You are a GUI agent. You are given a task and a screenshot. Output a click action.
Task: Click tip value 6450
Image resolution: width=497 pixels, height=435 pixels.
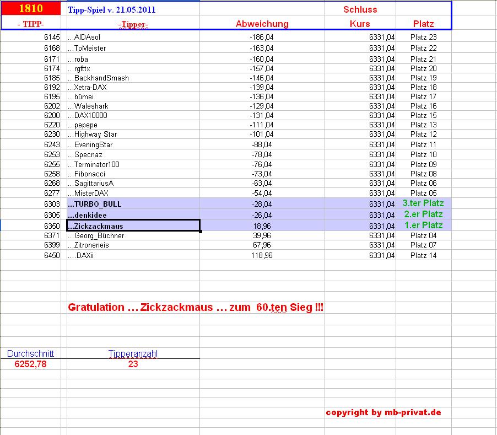52,256
